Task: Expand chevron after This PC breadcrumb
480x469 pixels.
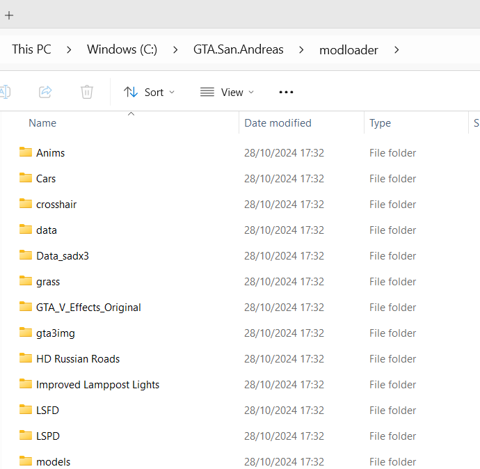Action: coord(69,50)
